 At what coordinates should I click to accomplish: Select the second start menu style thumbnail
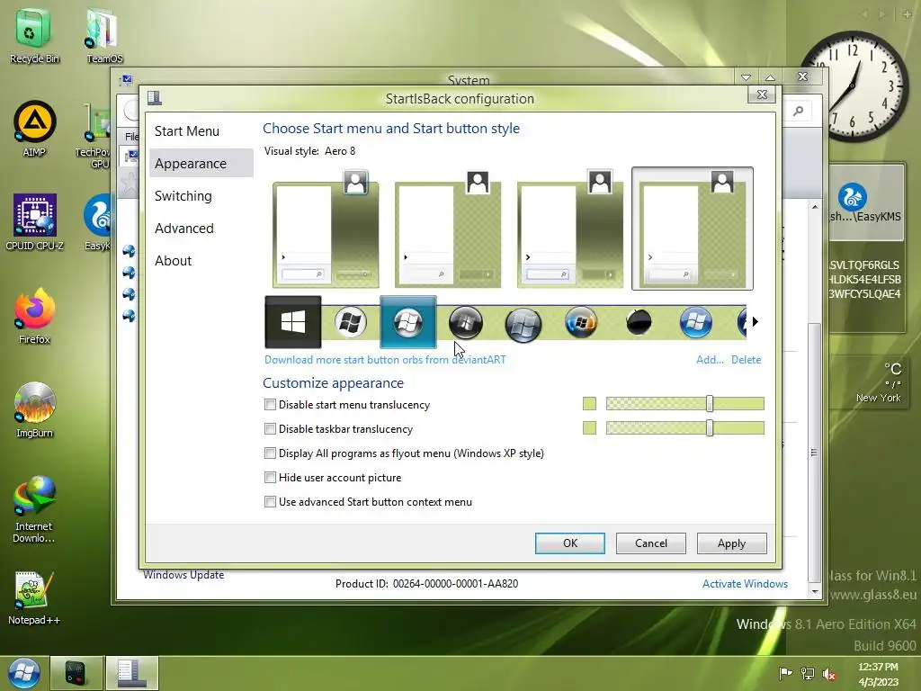click(448, 229)
